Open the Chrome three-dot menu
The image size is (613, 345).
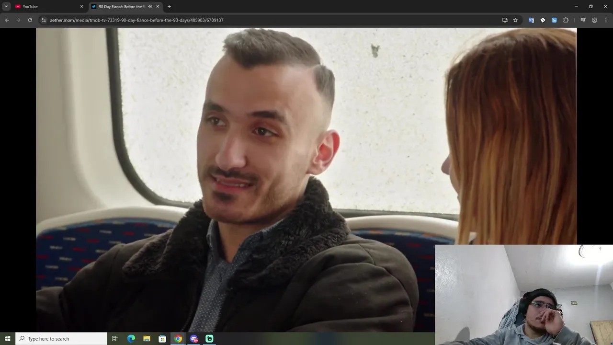point(606,20)
